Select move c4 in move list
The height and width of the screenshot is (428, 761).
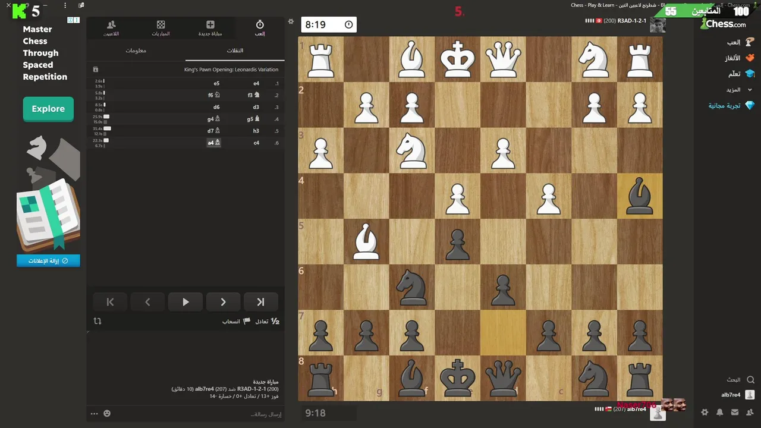point(256,143)
